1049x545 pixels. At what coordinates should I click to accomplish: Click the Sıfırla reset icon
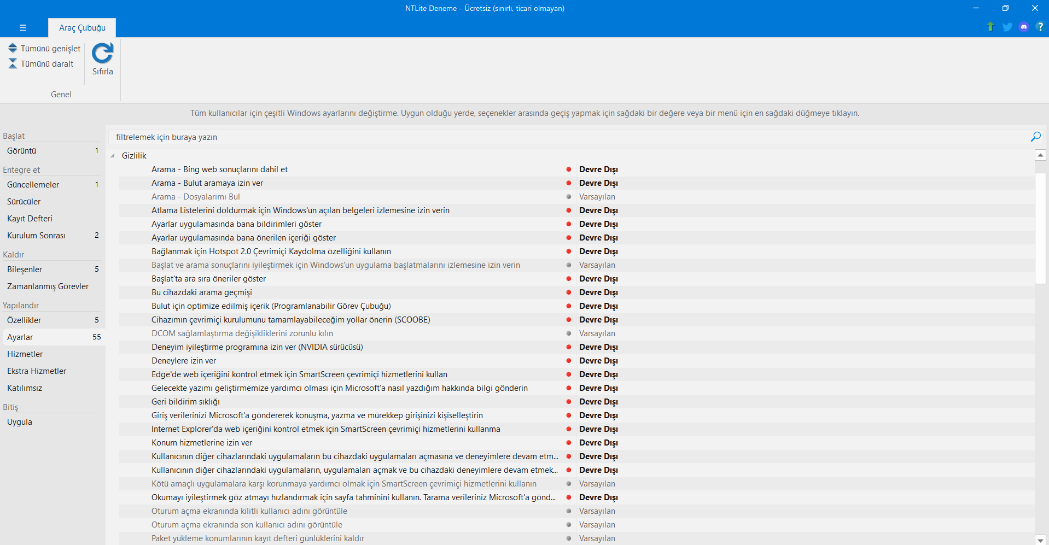click(x=102, y=53)
